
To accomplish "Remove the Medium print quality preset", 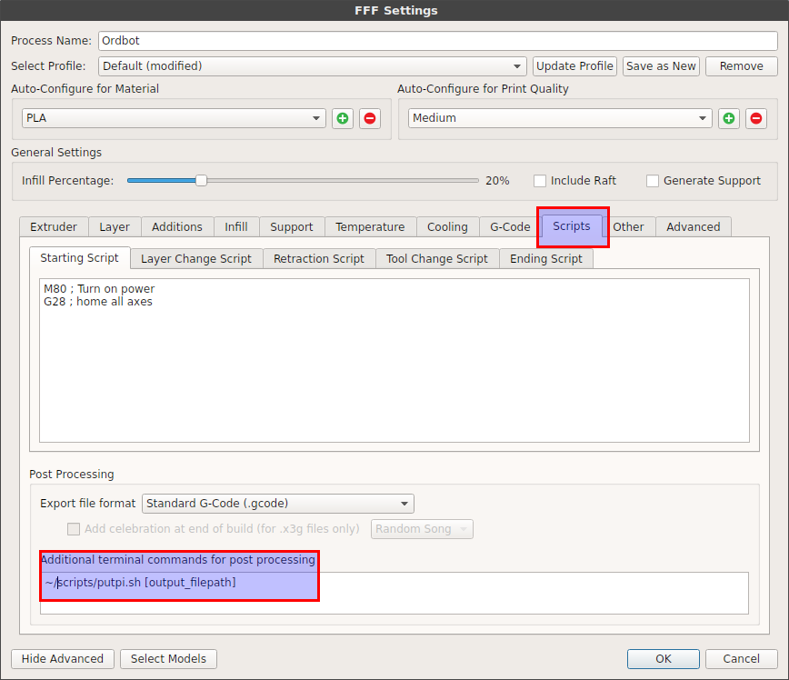I will pyautogui.click(x=755, y=117).
